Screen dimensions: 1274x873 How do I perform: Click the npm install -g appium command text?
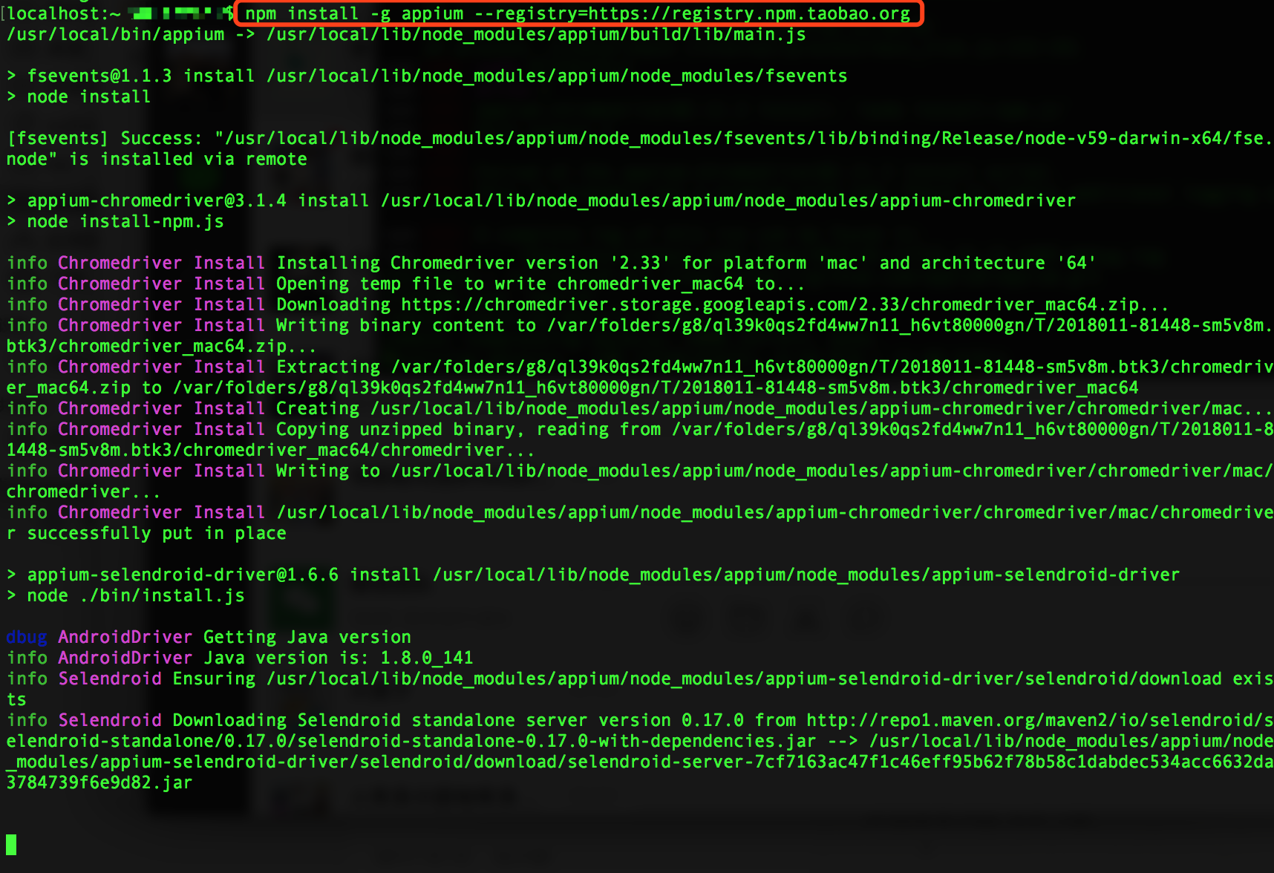tap(578, 13)
